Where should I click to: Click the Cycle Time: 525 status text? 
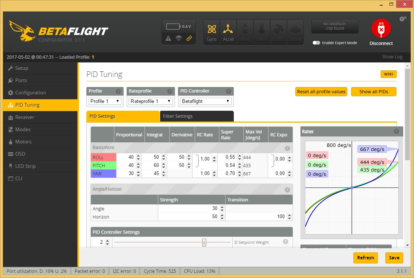pos(160,271)
